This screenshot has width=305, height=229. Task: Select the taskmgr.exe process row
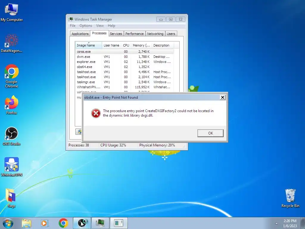point(125,82)
